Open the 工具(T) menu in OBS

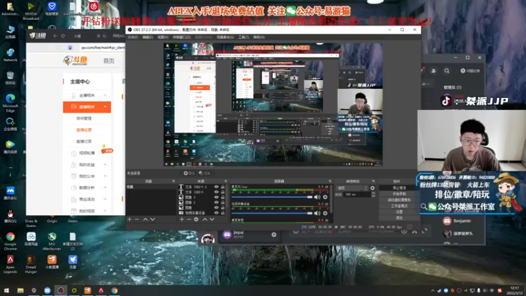[243, 37]
